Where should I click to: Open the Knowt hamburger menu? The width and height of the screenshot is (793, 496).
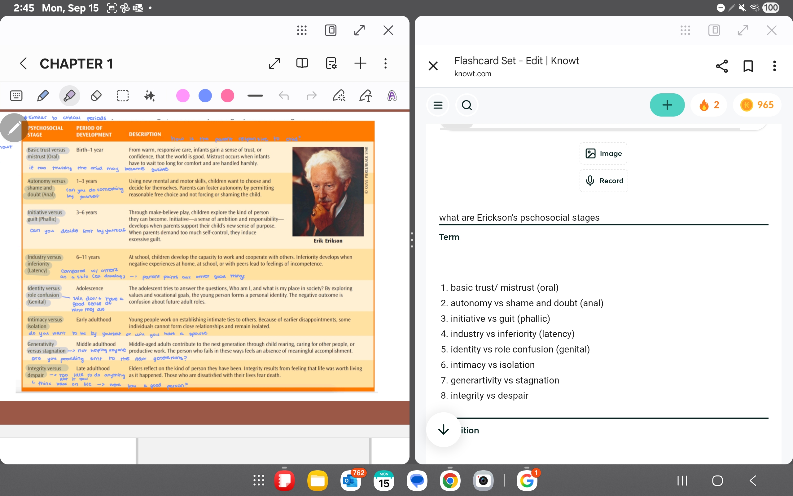pyautogui.click(x=438, y=105)
